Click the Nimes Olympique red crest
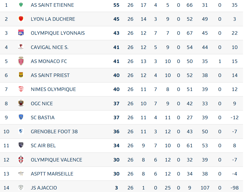 pos(21,89)
